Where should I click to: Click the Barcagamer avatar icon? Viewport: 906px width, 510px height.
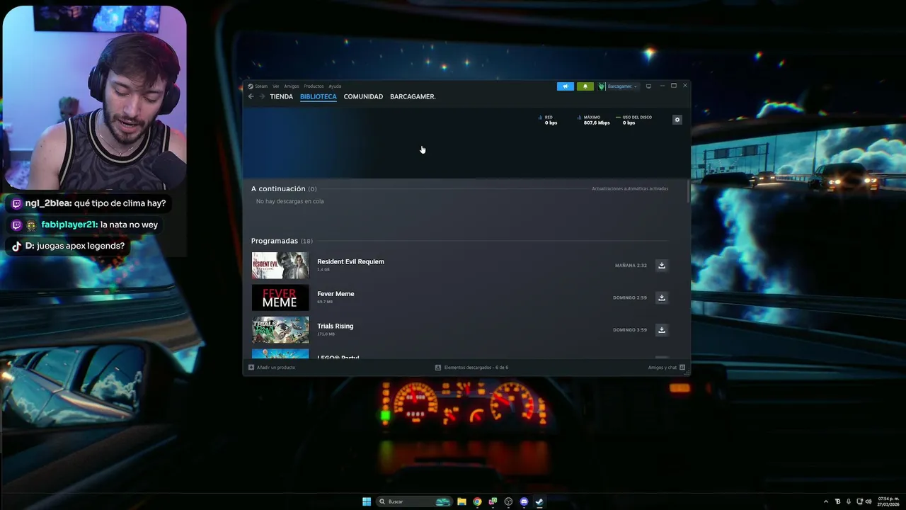pyautogui.click(x=602, y=86)
